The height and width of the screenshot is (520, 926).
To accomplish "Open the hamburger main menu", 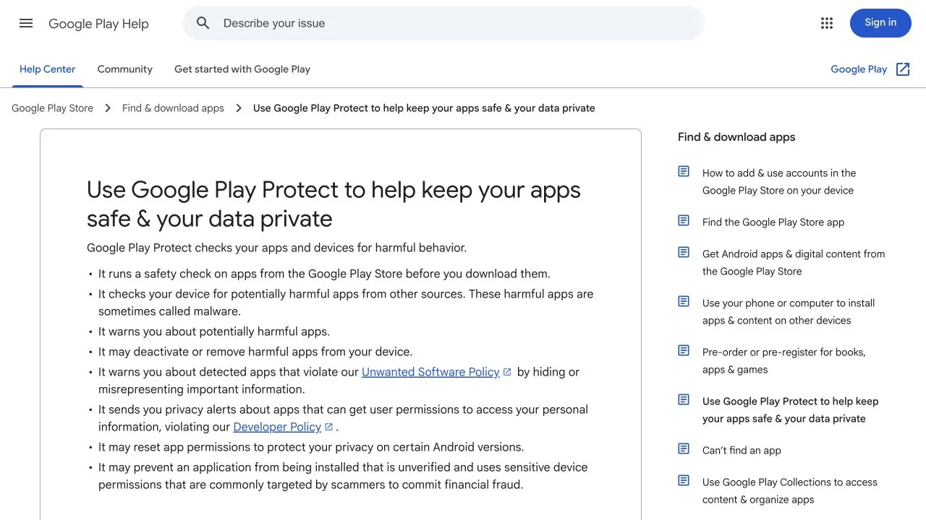I will point(26,23).
